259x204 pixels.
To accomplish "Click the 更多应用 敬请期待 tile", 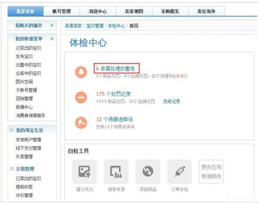I will pos(211,172).
